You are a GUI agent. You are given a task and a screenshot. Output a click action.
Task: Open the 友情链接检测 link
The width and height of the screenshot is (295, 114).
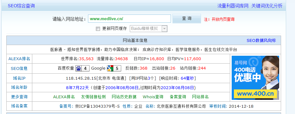[93, 97]
